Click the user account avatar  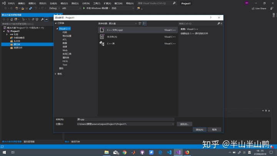(247, 3)
